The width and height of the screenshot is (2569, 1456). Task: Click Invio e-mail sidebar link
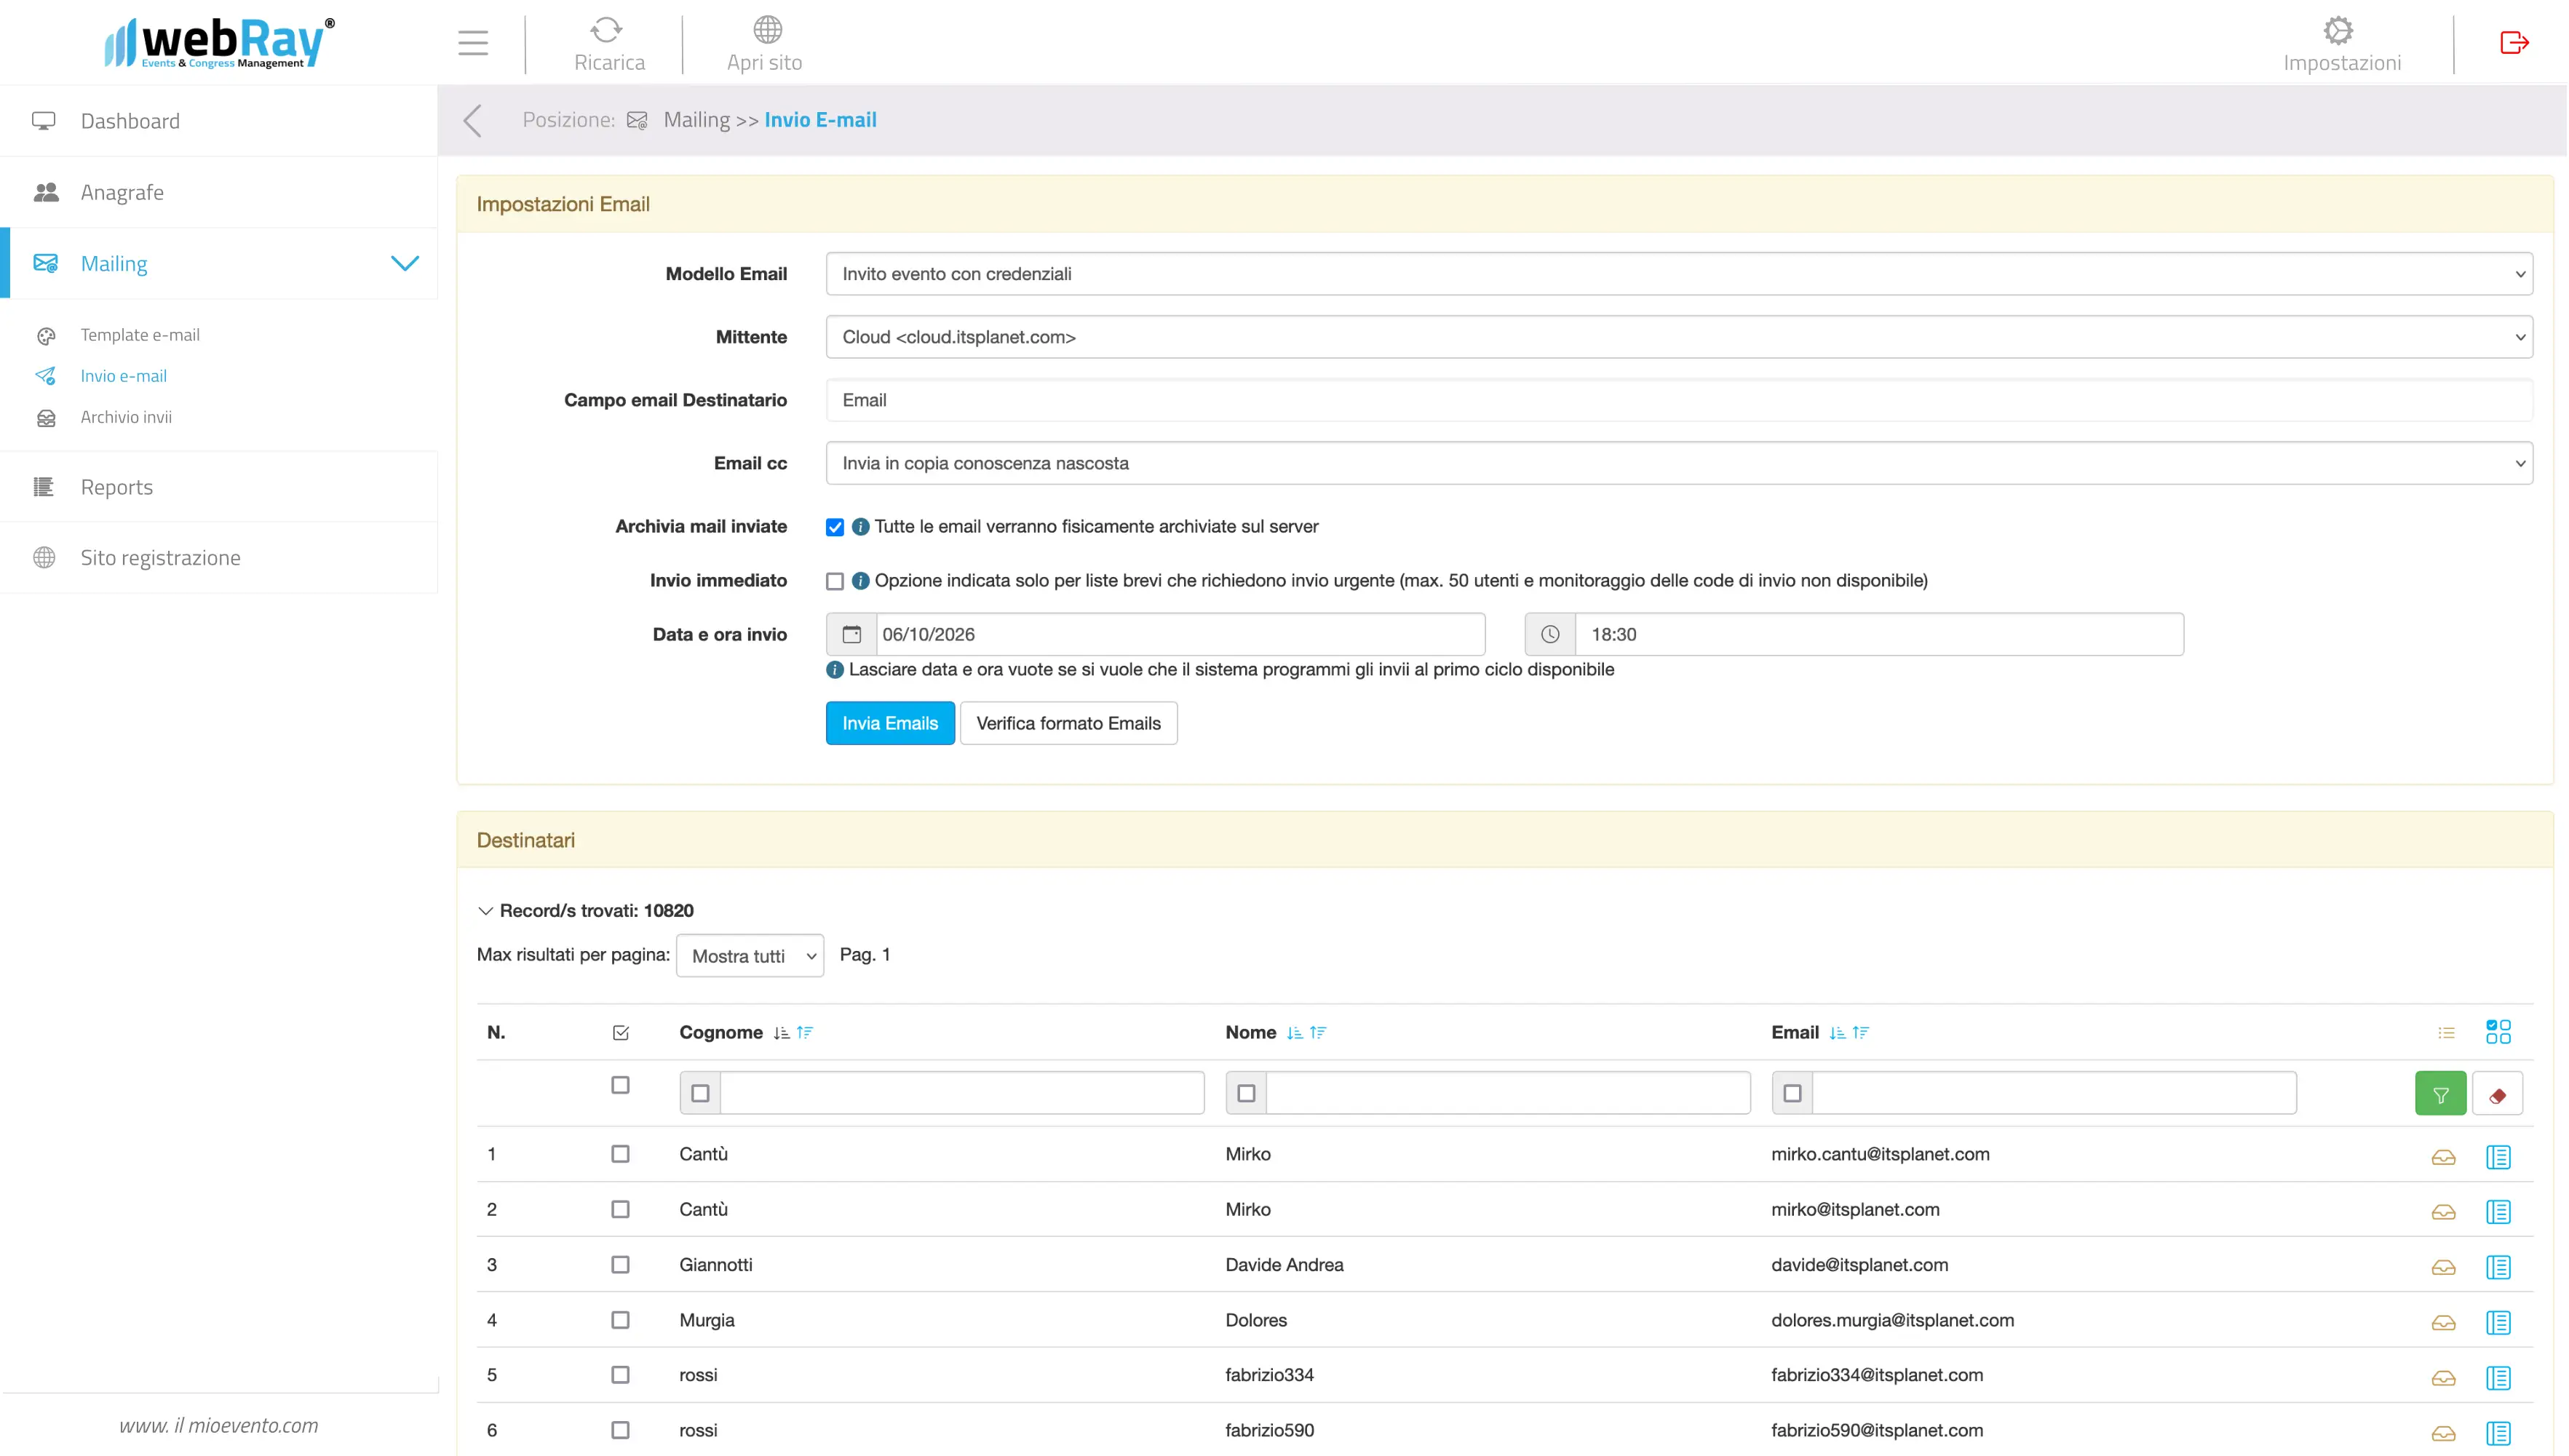pyautogui.click(x=124, y=376)
